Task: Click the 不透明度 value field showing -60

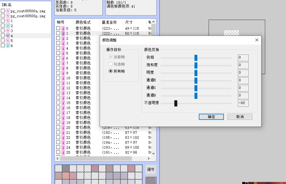Action: click(243, 103)
